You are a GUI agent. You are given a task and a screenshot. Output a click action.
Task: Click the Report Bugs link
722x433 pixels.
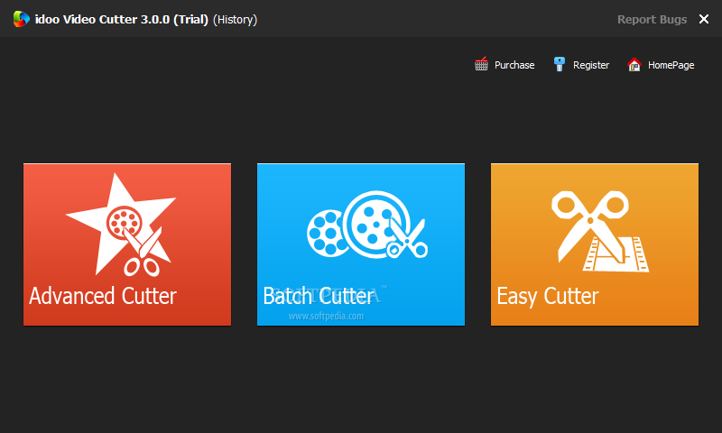[x=652, y=19]
